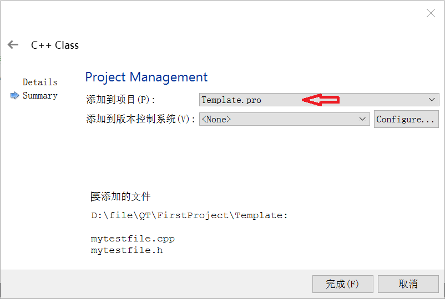Select the Details wizard step
This screenshot has height=299, width=445.
40,82
